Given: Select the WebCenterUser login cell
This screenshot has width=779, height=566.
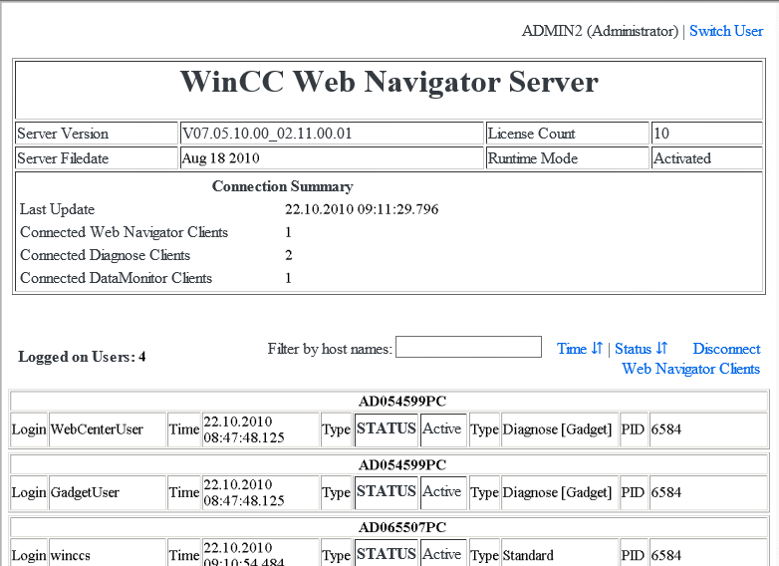Looking at the screenshot, I should tap(97, 429).
